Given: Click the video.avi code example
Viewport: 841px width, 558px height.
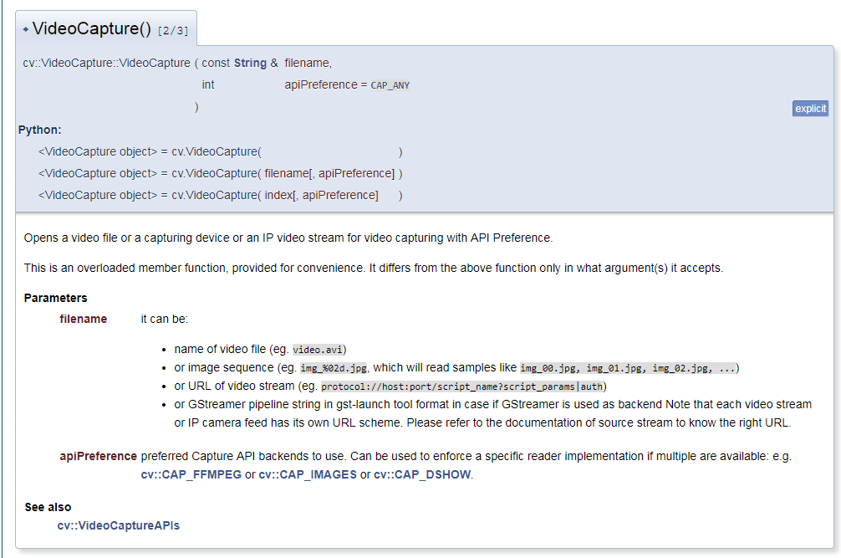Looking at the screenshot, I should (318, 350).
